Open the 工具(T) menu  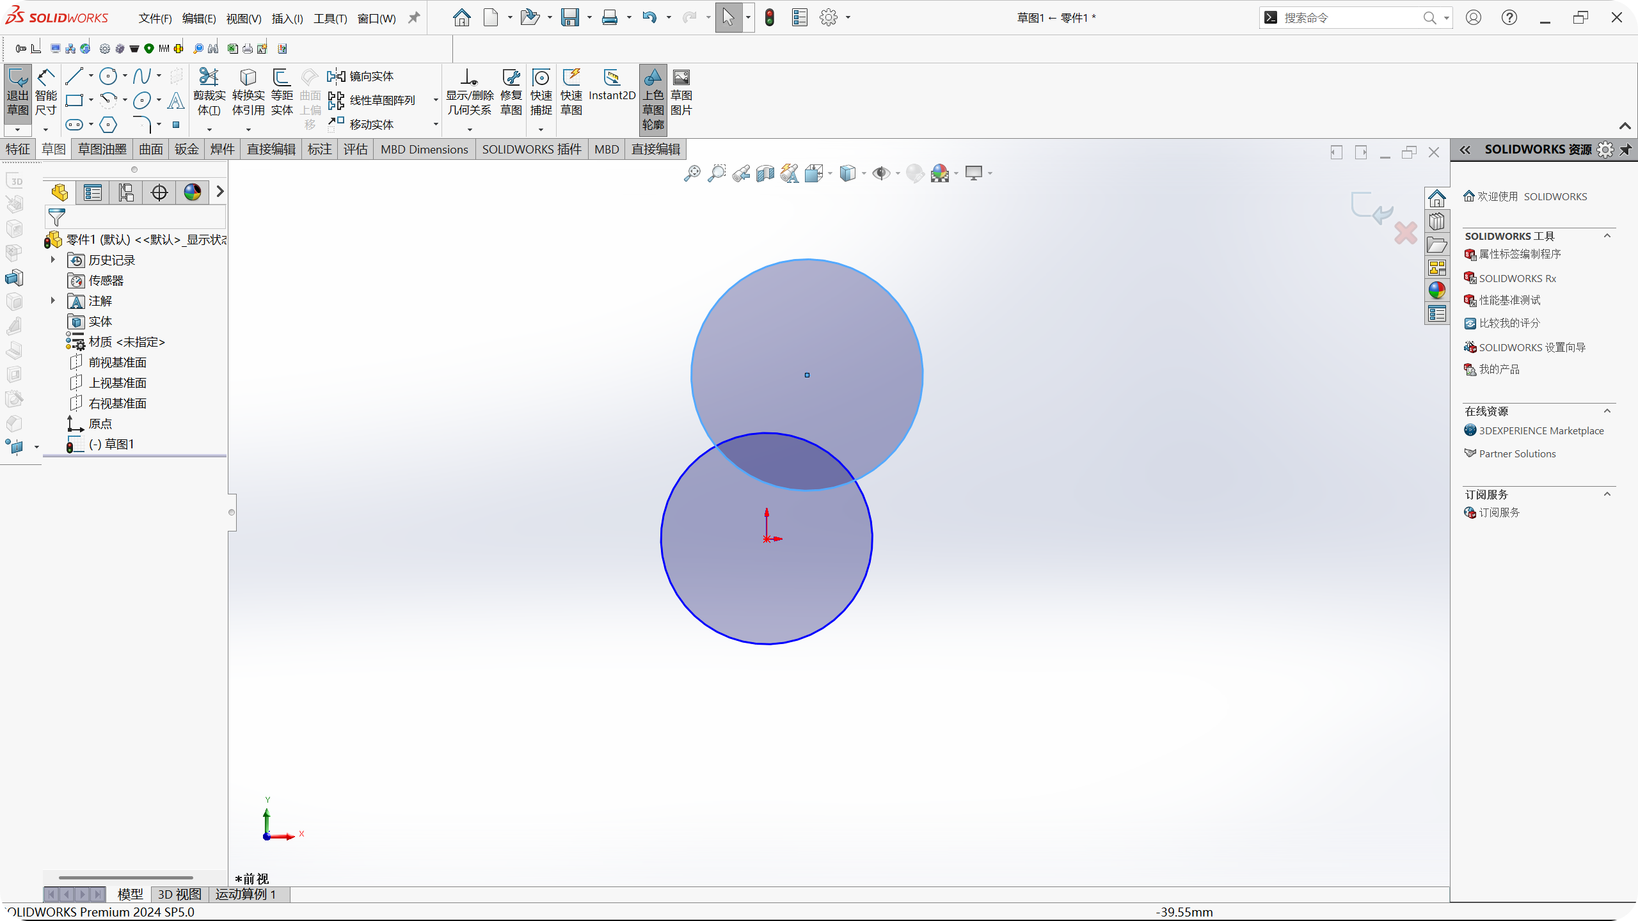(330, 19)
